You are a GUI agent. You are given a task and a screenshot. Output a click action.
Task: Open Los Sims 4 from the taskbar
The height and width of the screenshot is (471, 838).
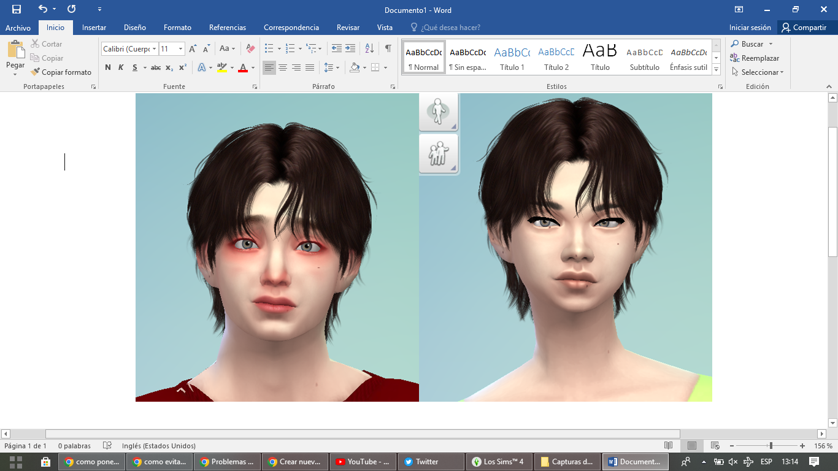498,462
